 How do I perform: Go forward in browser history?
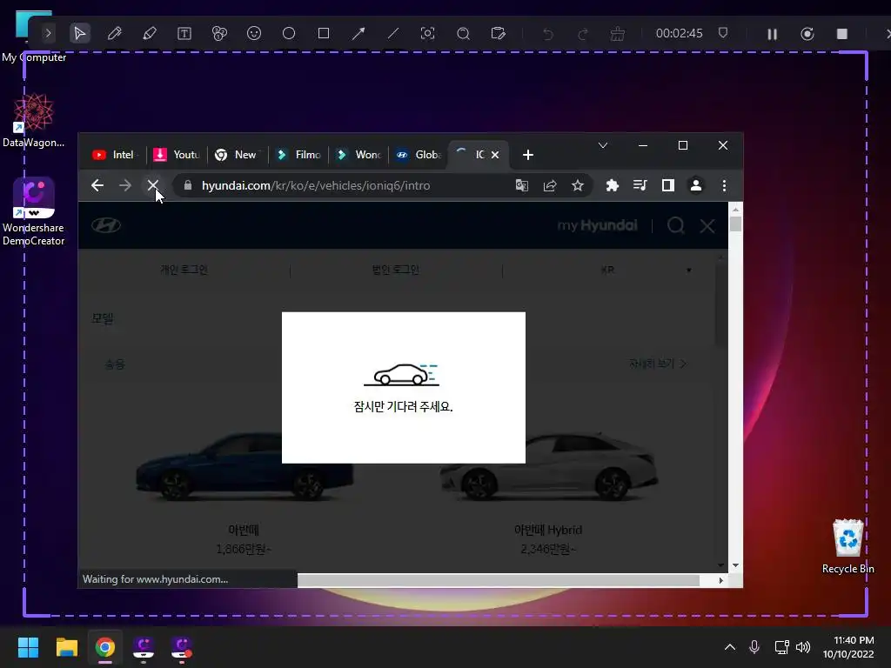coord(125,185)
